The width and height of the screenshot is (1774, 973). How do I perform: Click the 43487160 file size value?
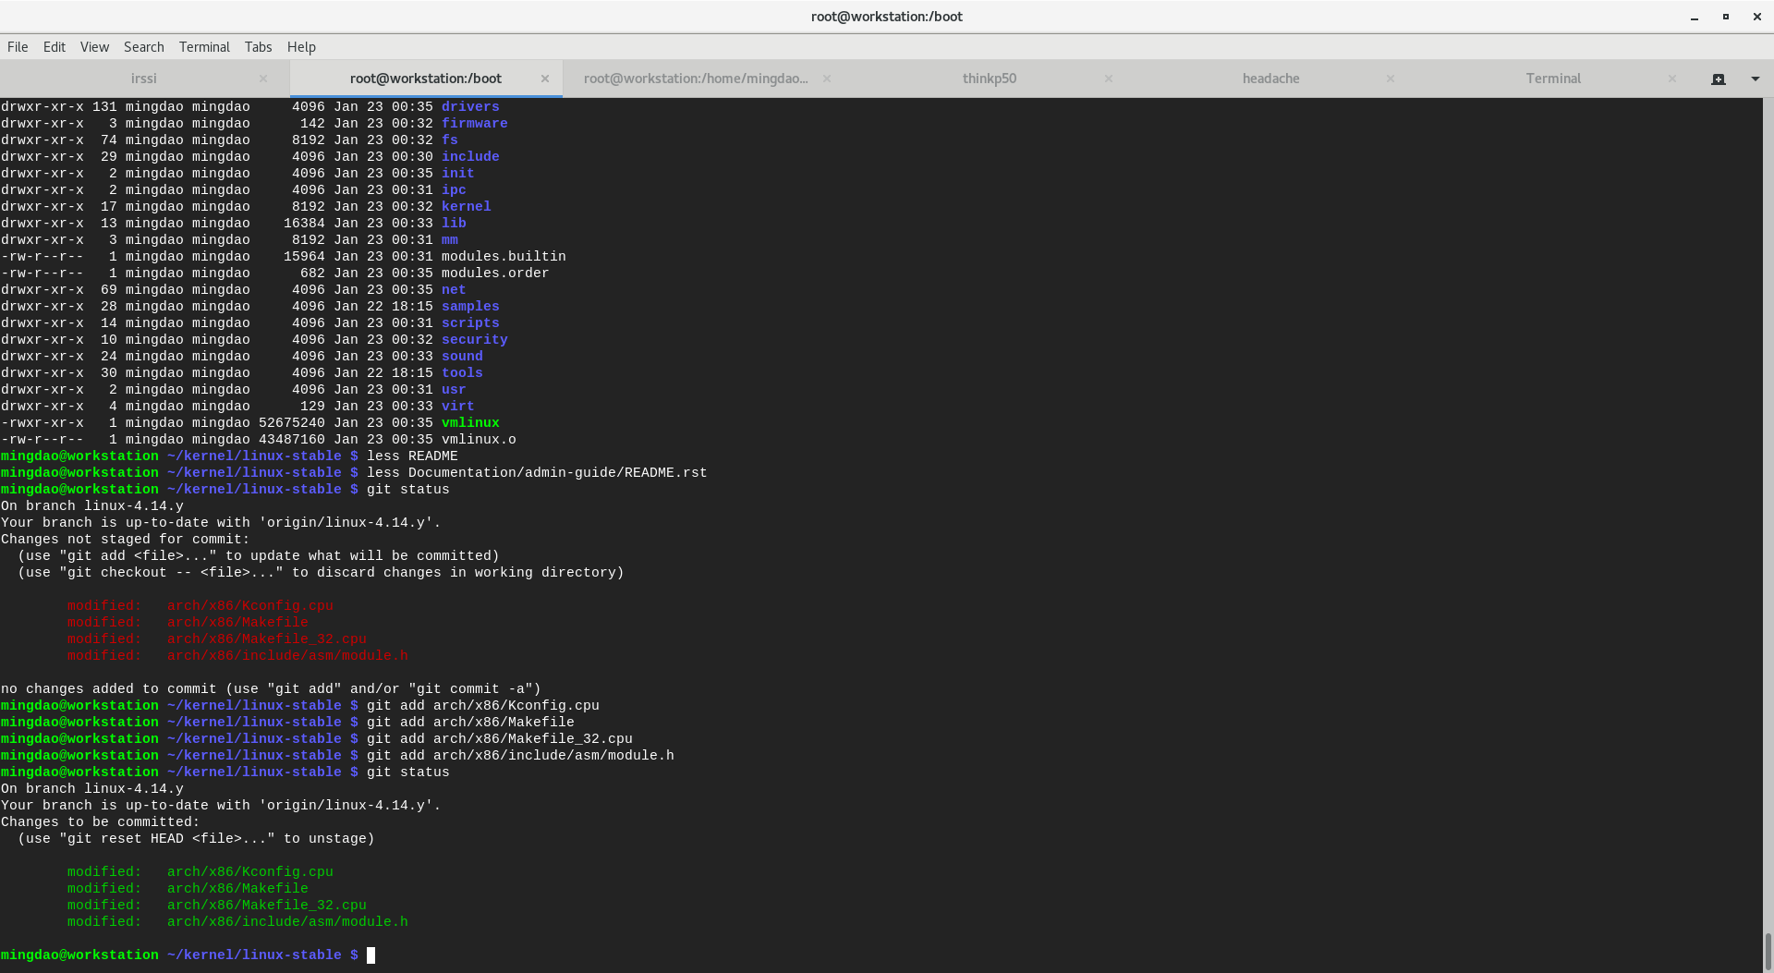292,440
